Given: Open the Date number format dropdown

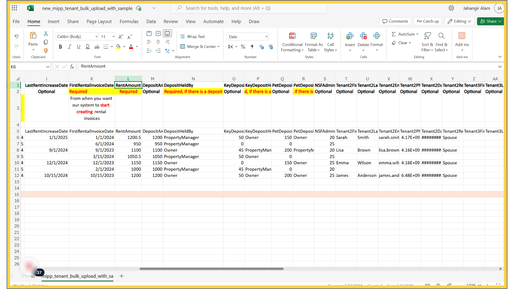Looking at the screenshot, I should pos(266,37).
